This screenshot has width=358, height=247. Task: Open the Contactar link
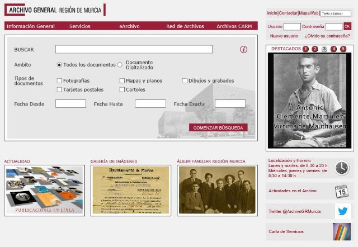point(288,13)
